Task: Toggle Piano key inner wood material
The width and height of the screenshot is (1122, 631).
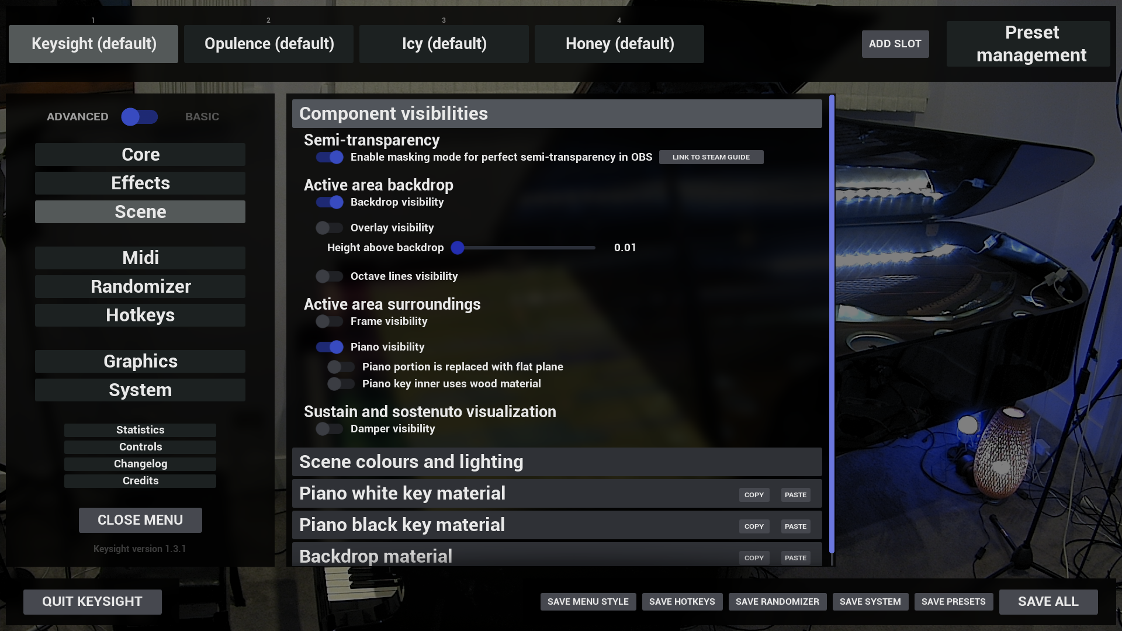Action: point(341,384)
